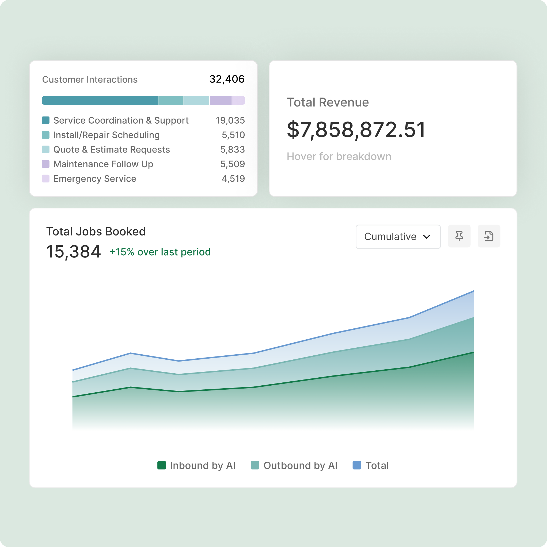The width and height of the screenshot is (547, 547).
Task: Open the Cumulative dropdown
Action: tap(397, 237)
